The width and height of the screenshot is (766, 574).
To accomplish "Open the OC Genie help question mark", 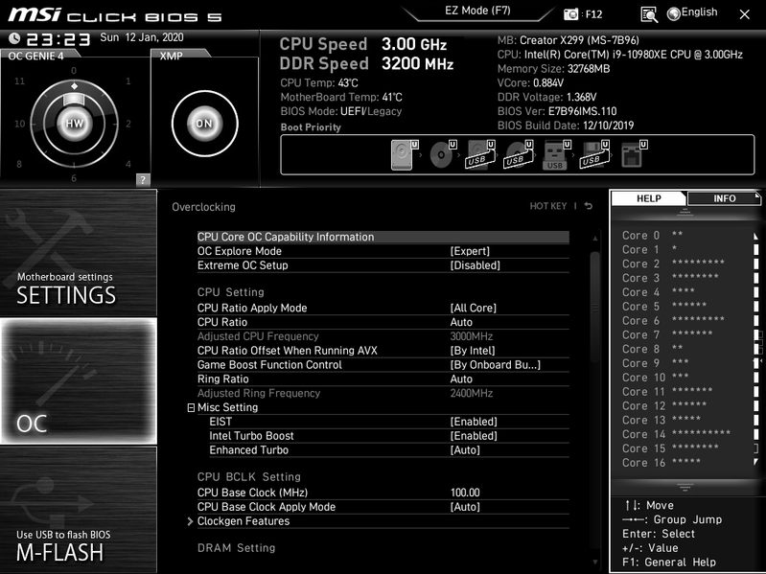I will click(143, 179).
